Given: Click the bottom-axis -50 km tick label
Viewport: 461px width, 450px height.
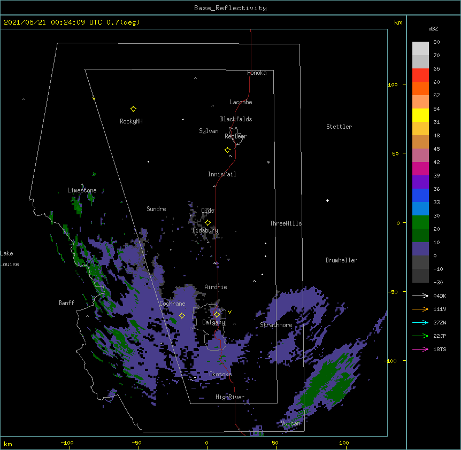Looking at the screenshot, I should tap(136, 443).
